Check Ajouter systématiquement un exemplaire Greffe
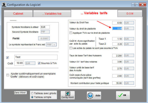 click(x=8, y=75)
